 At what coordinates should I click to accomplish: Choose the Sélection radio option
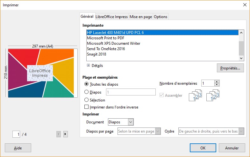86,100
